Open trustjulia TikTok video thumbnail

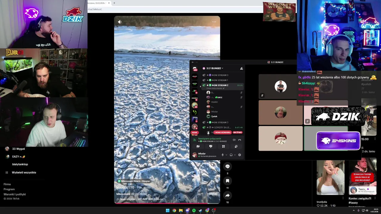pos(330,177)
